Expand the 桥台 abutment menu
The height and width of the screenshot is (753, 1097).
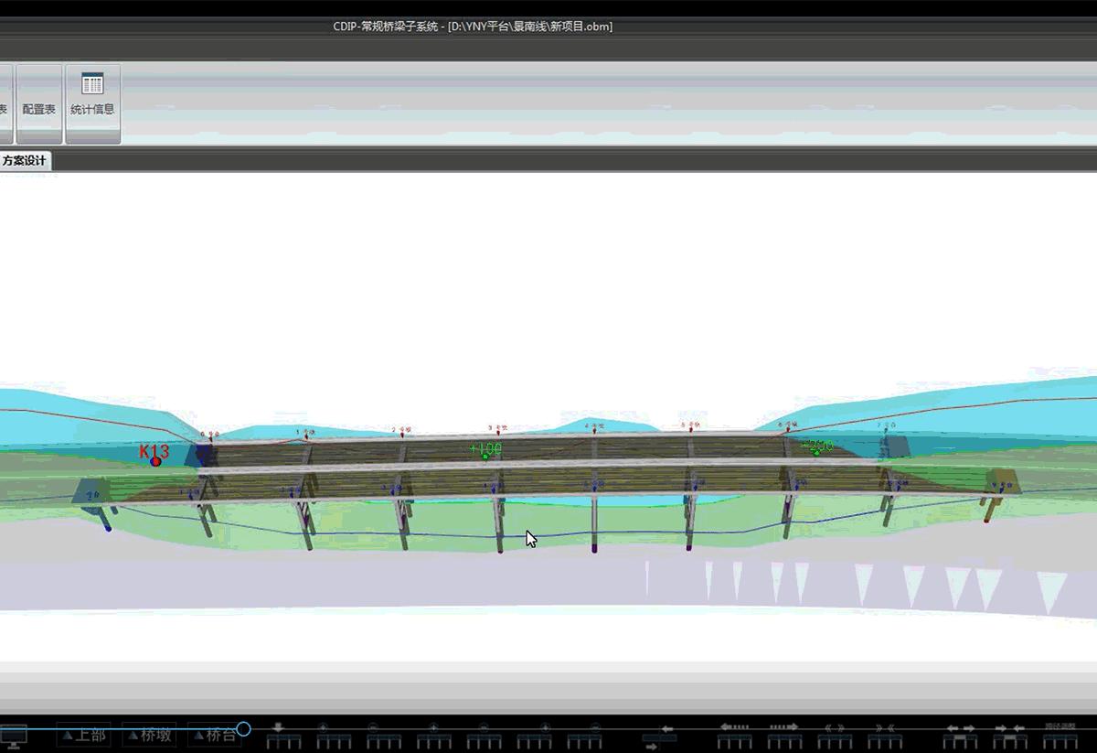pos(215,735)
